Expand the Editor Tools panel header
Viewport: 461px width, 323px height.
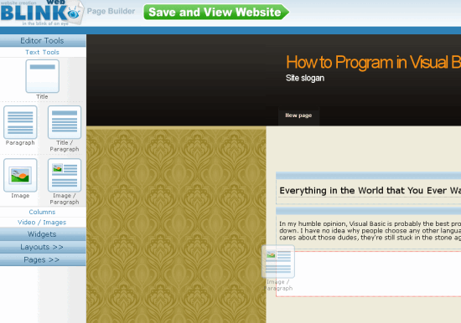pos(43,40)
